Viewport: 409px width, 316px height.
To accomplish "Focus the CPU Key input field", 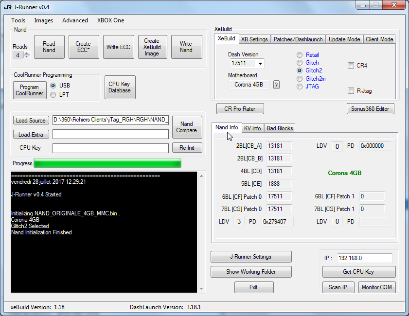I will 110,148.
